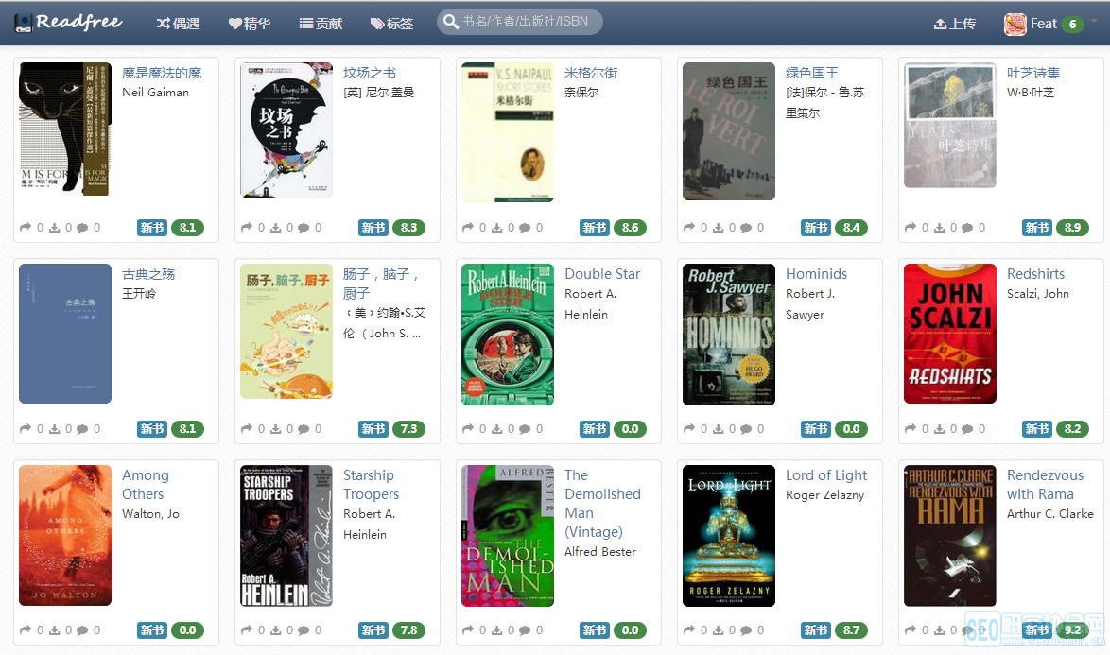Click the magnifier search icon
Viewport: 1110px width, 655px height.
click(450, 21)
